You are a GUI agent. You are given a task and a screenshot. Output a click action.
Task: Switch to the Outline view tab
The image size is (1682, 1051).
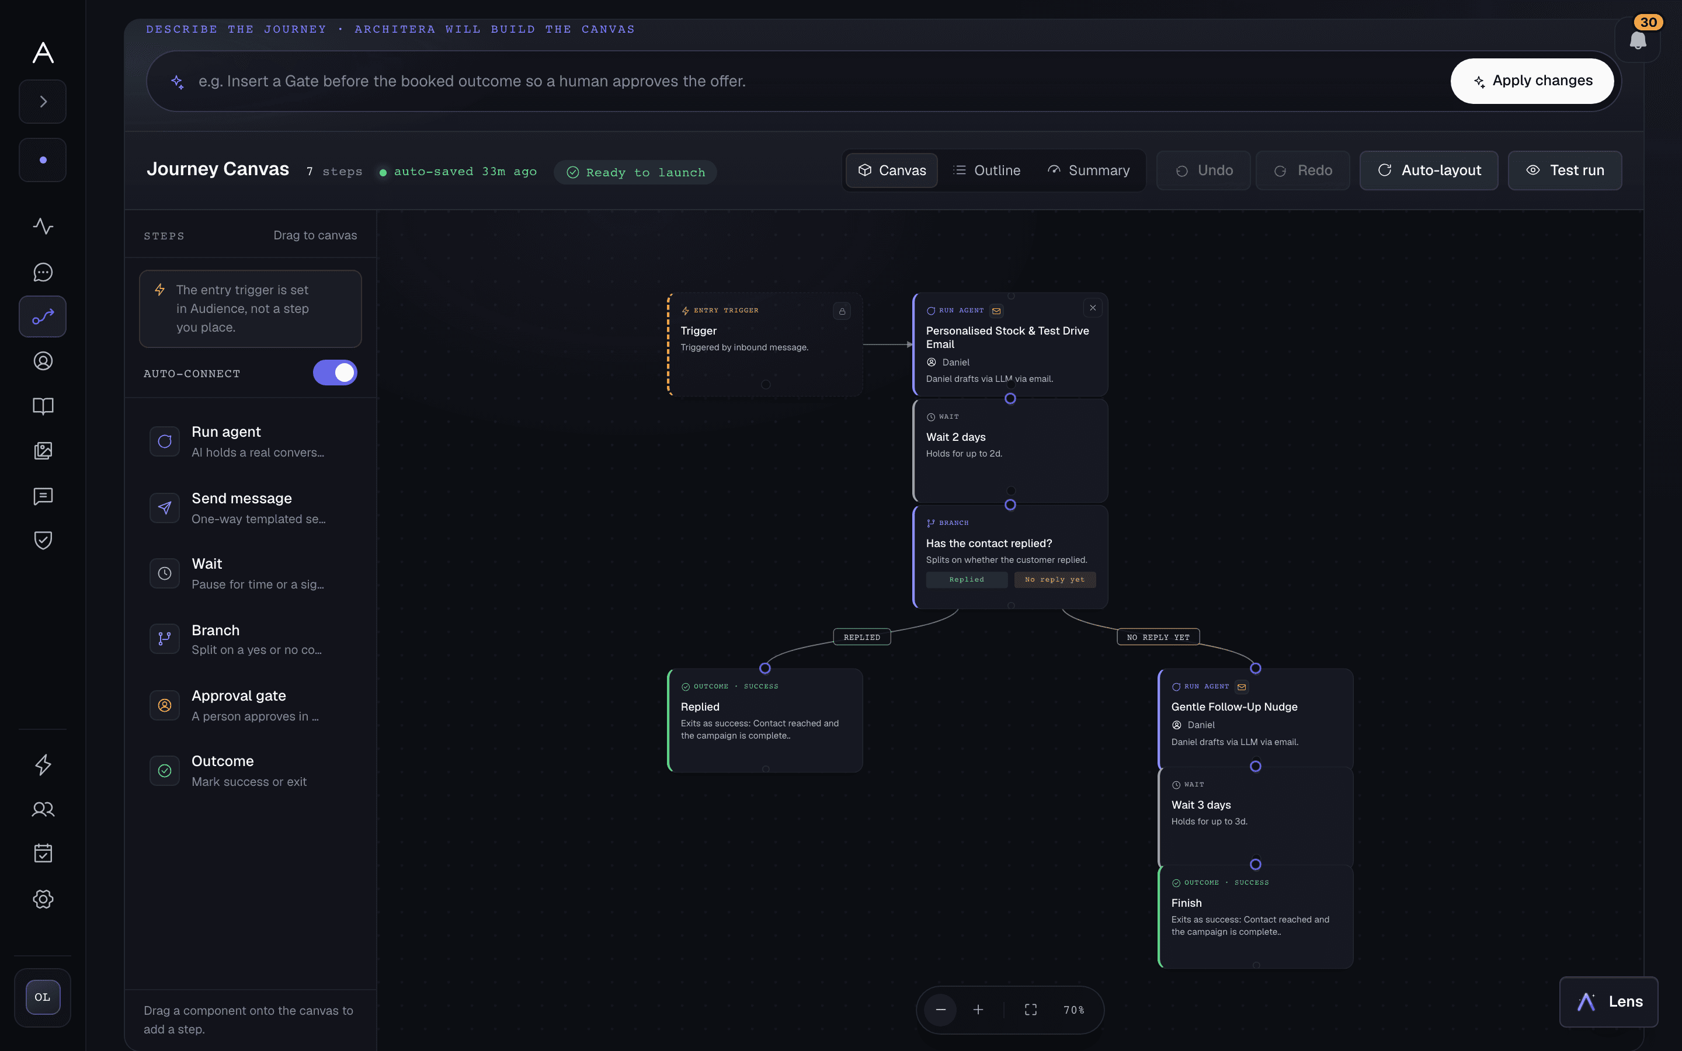(987, 170)
